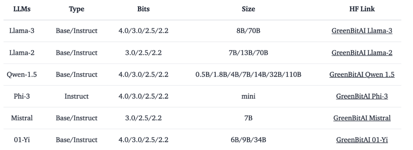Select the Mistral model name cell
This screenshot has width=413, height=150.
pos(22,118)
